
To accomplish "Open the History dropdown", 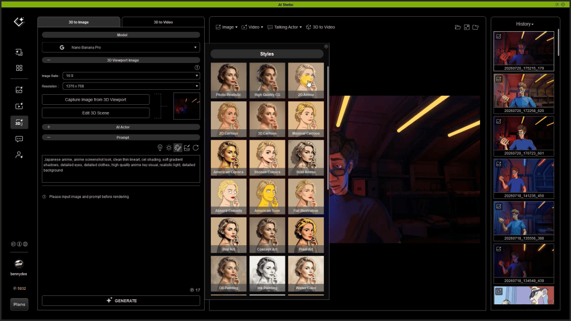I will click(x=525, y=24).
